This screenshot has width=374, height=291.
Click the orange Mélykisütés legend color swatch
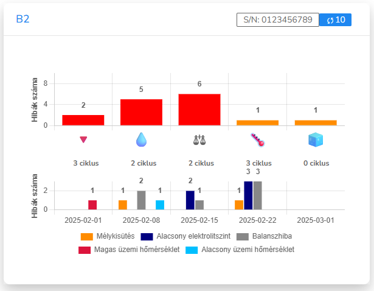click(86, 236)
